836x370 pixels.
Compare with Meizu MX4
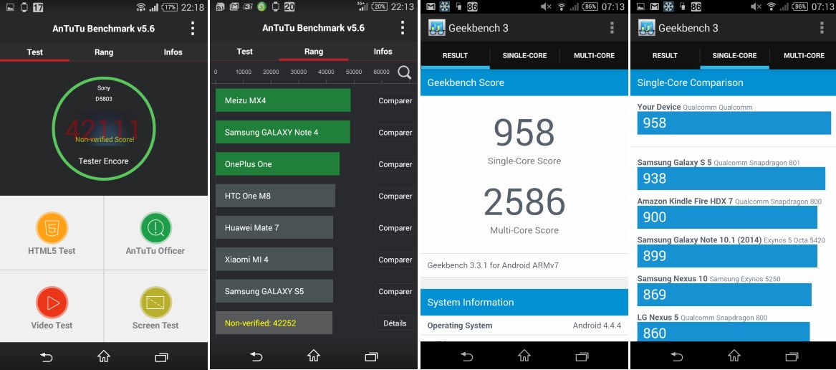tap(395, 100)
